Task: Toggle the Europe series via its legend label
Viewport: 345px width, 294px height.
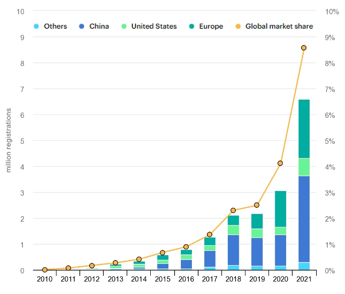Action: [211, 26]
